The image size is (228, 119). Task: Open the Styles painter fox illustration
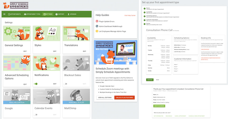[x=46, y=33]
